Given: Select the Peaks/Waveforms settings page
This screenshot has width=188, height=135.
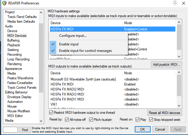Looking at the screenshot, I should click(20, 78).
